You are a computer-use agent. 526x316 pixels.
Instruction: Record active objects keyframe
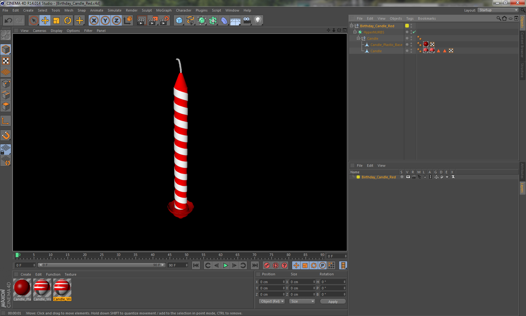click(x=267, y=265)
